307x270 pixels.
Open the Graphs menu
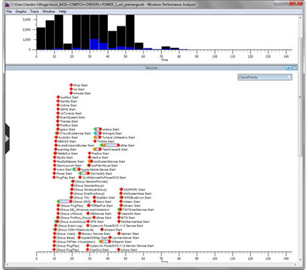click(x=21, y=11)
